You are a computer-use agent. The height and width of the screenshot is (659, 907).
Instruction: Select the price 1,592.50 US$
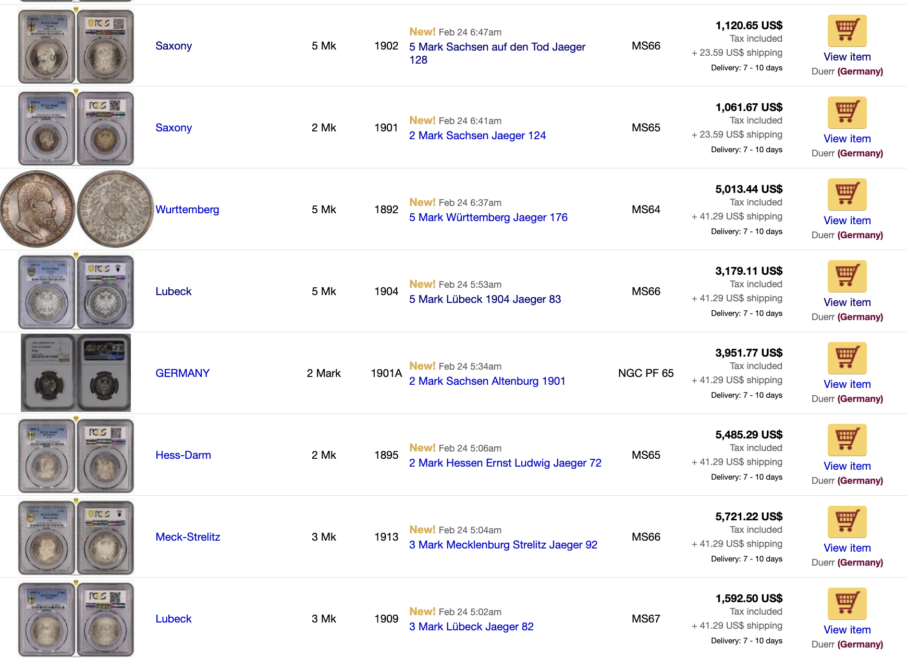[749, 599]
